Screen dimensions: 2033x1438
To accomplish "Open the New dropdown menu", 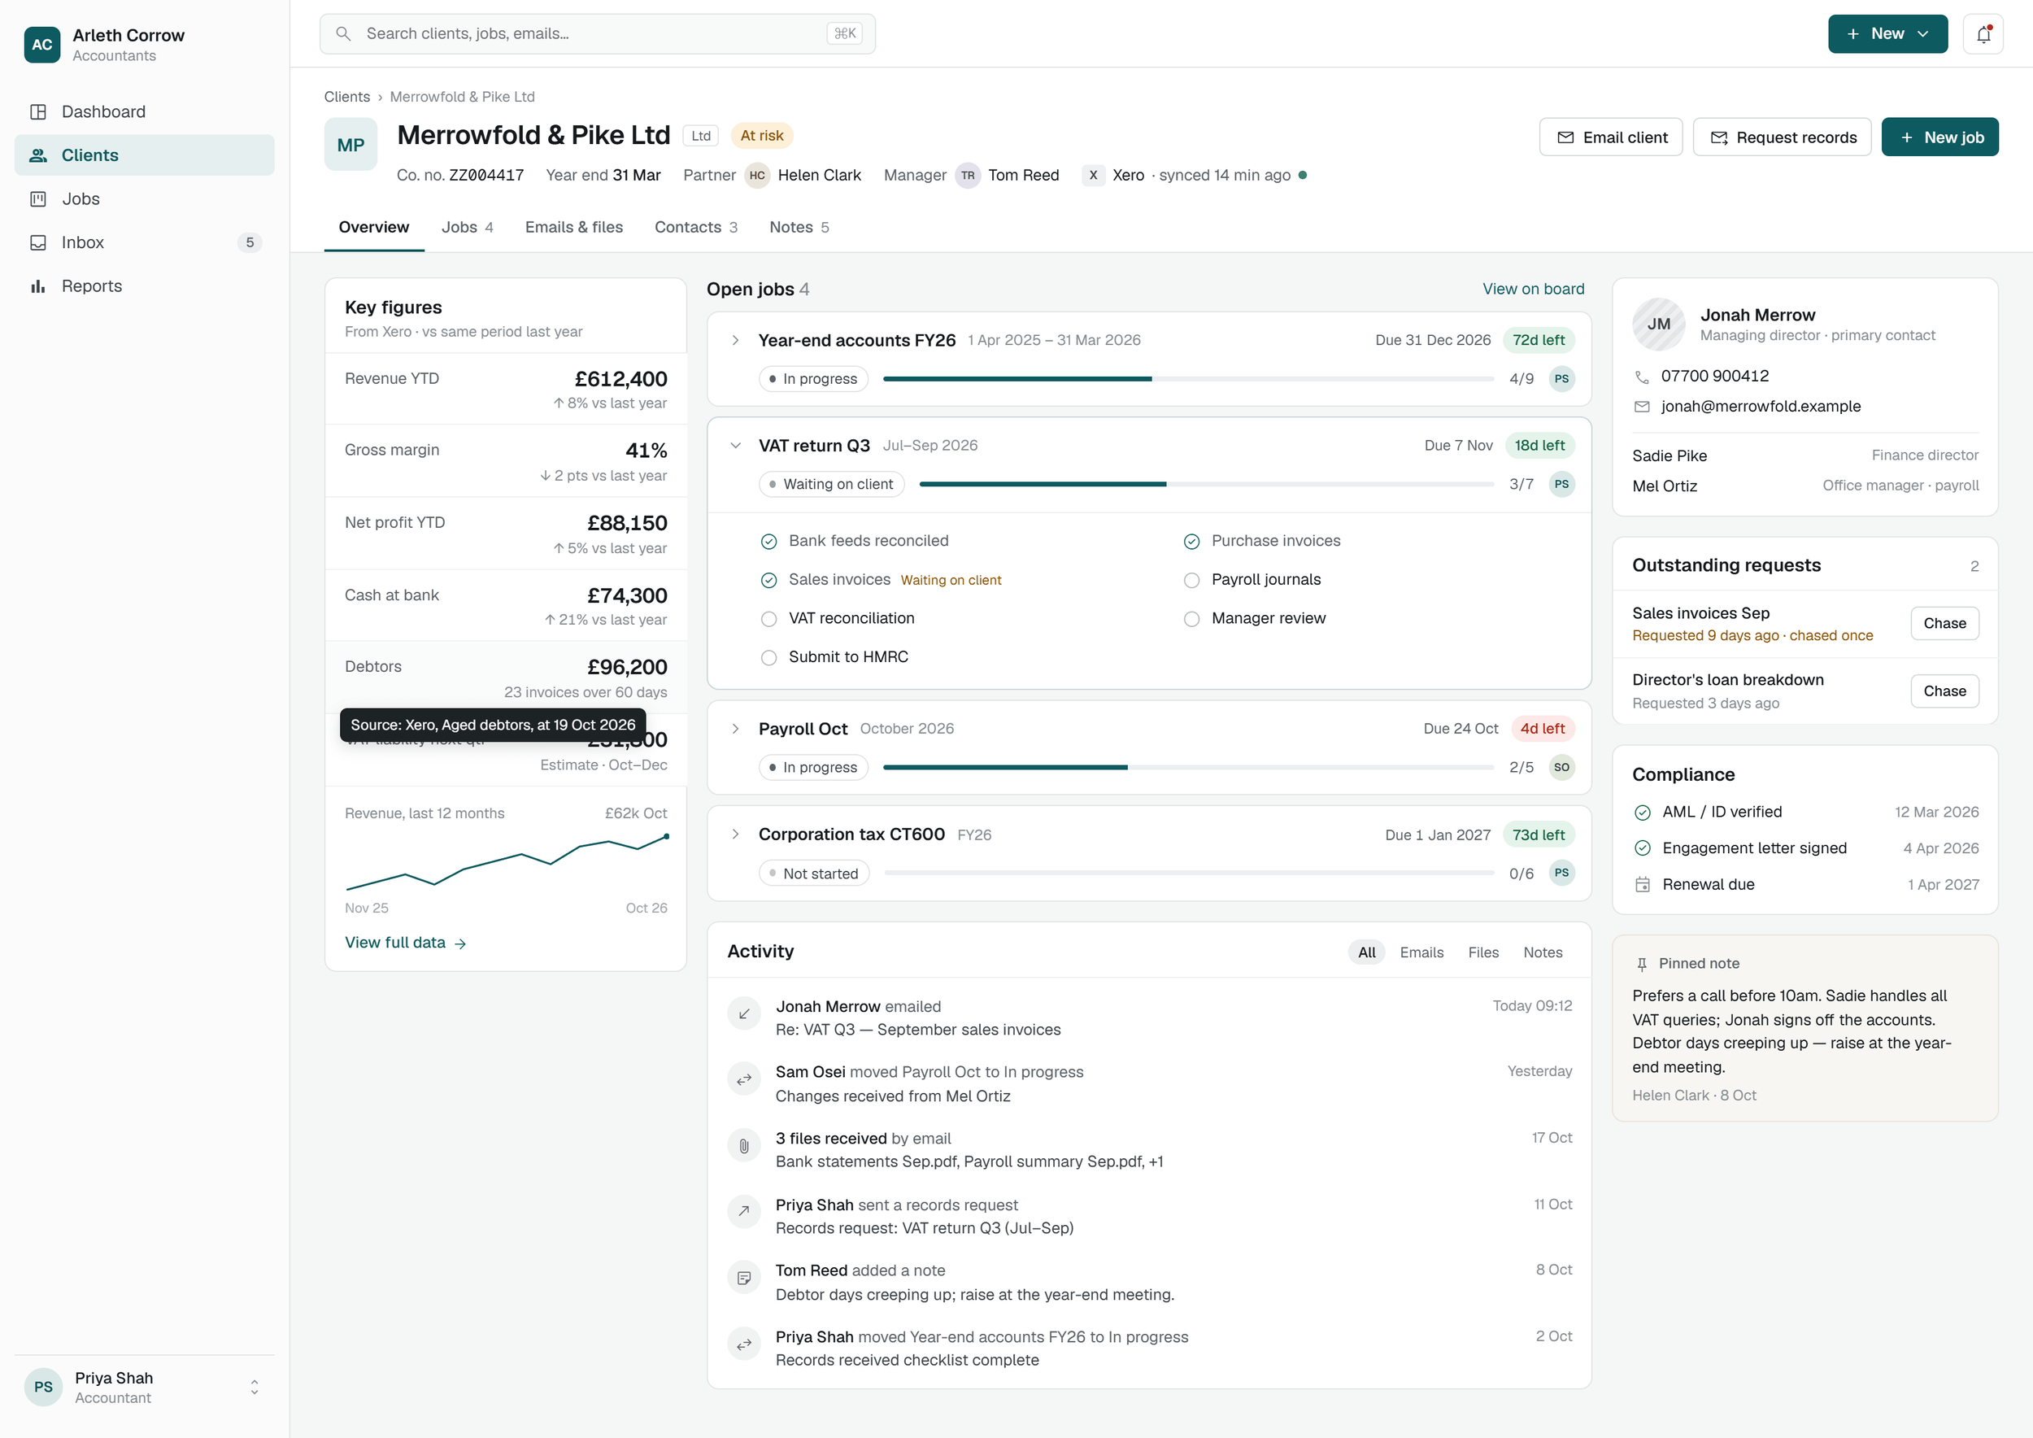I will coord(1887,33).
